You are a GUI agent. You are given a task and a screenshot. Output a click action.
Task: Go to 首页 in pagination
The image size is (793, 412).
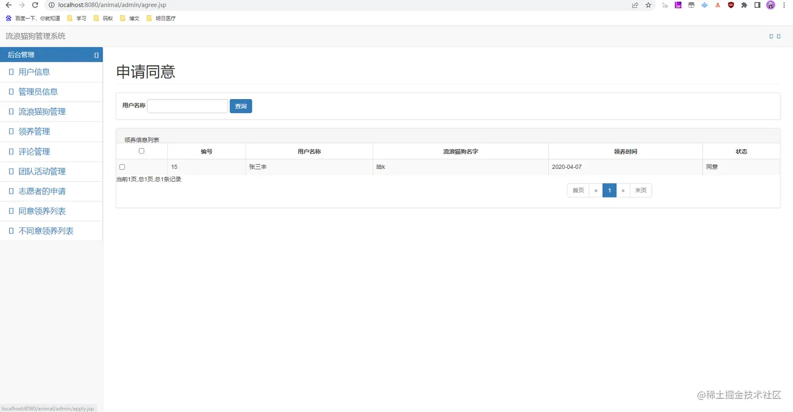click(578, 190)
